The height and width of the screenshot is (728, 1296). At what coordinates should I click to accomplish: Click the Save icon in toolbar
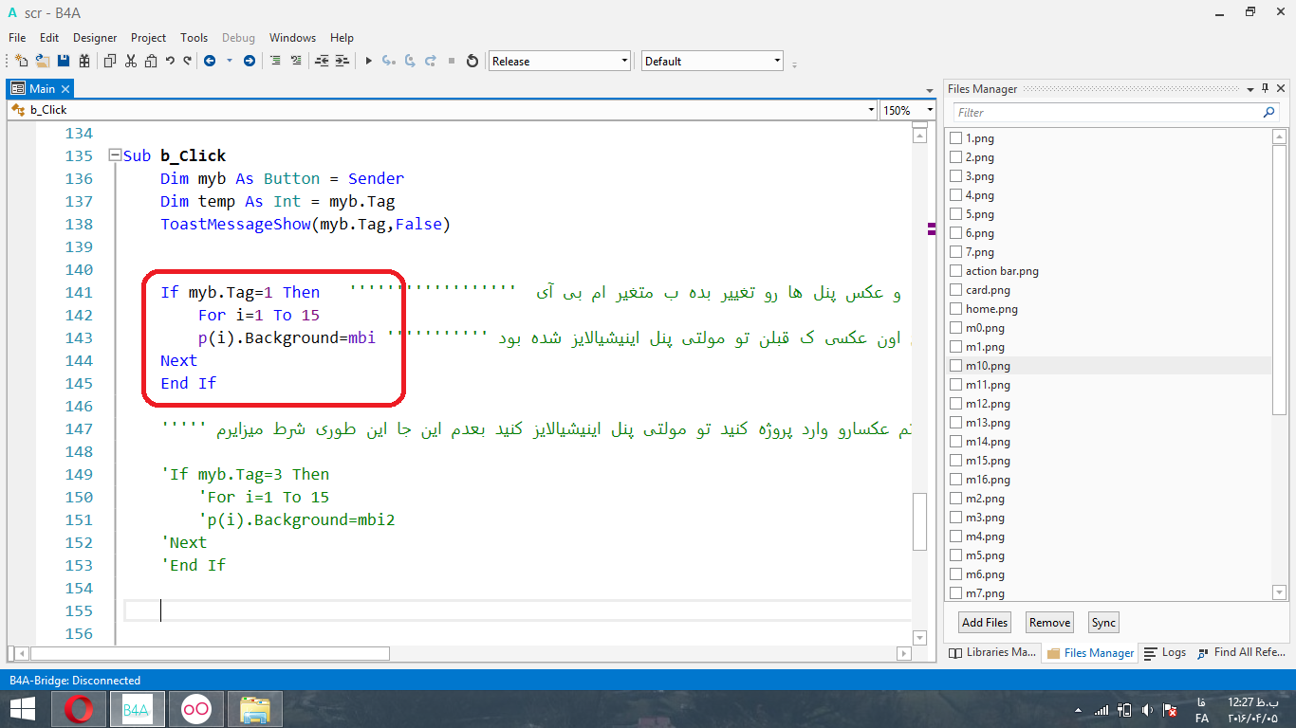(x=64, y=61)
